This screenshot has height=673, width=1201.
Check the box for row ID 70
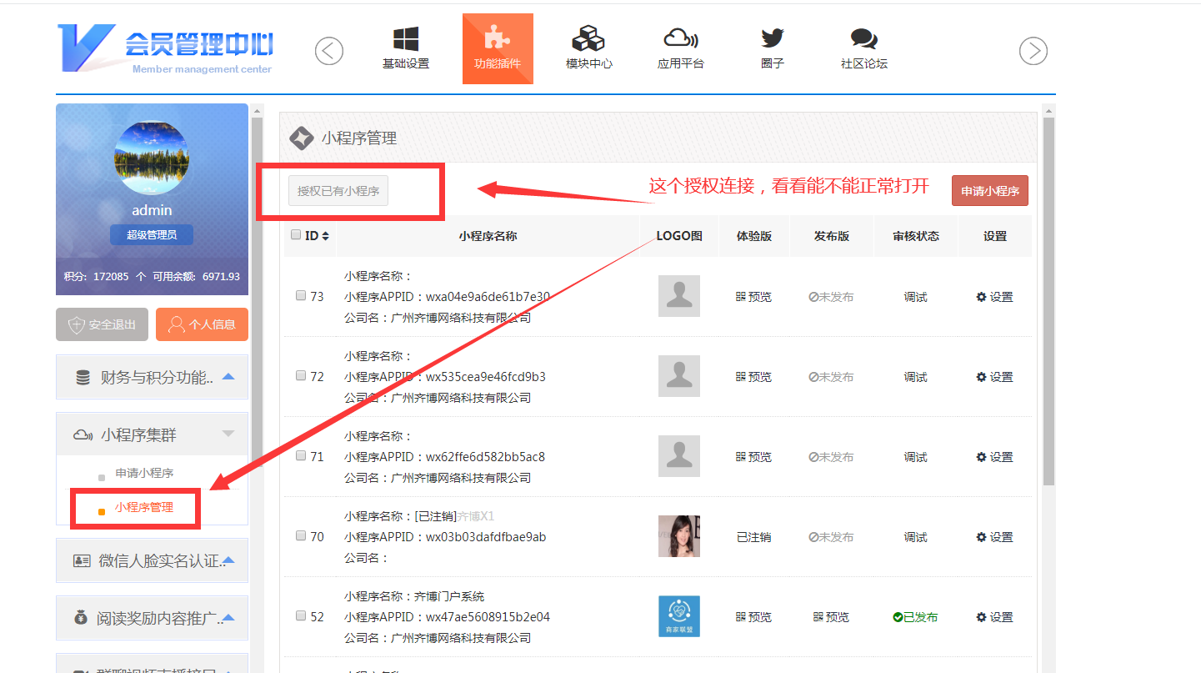[x=301, y=535]
